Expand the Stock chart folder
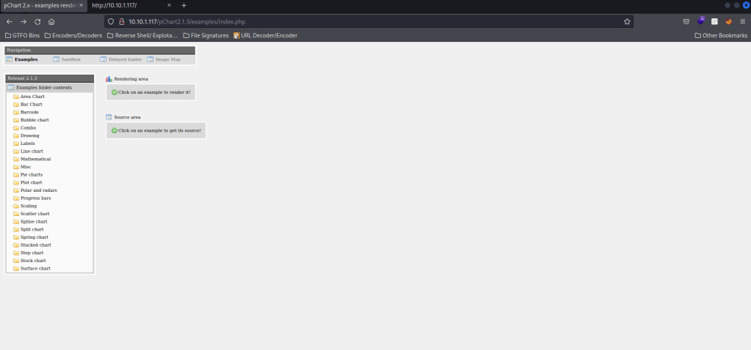This screenshot has height=350, width=751. point(33,261)
